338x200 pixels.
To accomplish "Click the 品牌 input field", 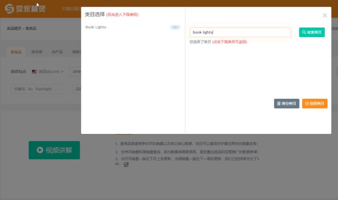I will pos(77,89).
